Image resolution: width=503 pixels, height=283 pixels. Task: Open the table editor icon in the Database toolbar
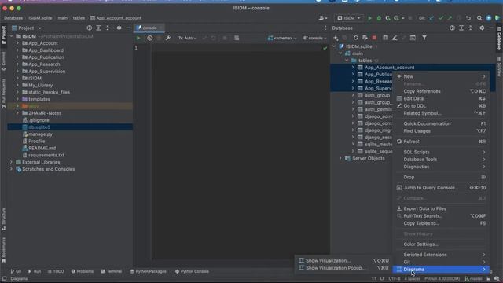point(385,38)
